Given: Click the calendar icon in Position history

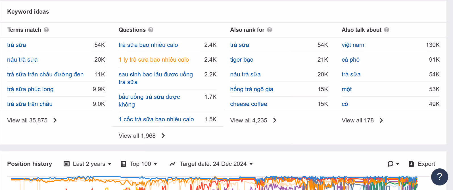Looking at the screenshot, I should coord(67,164).
